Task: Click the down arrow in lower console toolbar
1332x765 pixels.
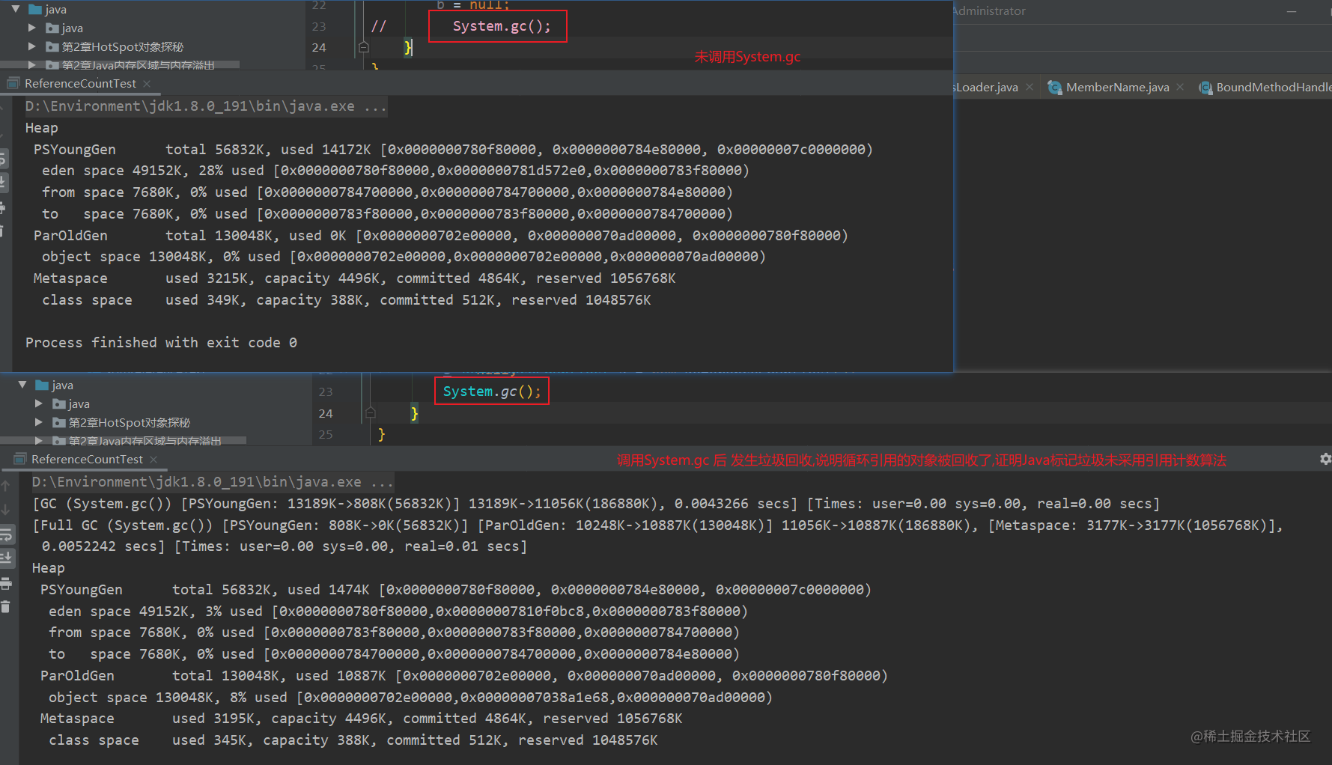Action: coord(6,510)
